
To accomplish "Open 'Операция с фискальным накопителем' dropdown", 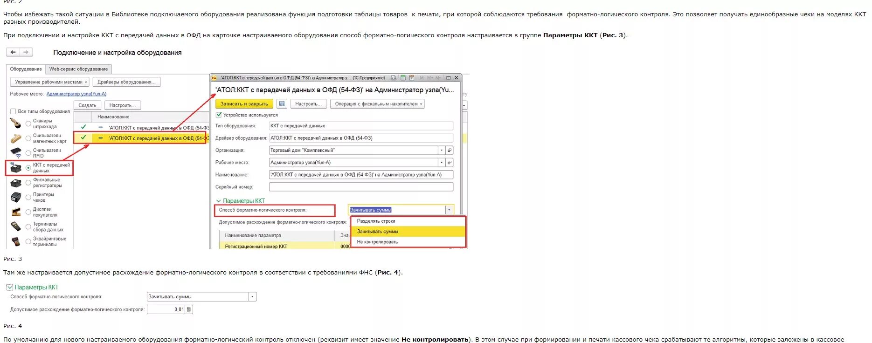I will pyautogui.click(x=377, y=104).
